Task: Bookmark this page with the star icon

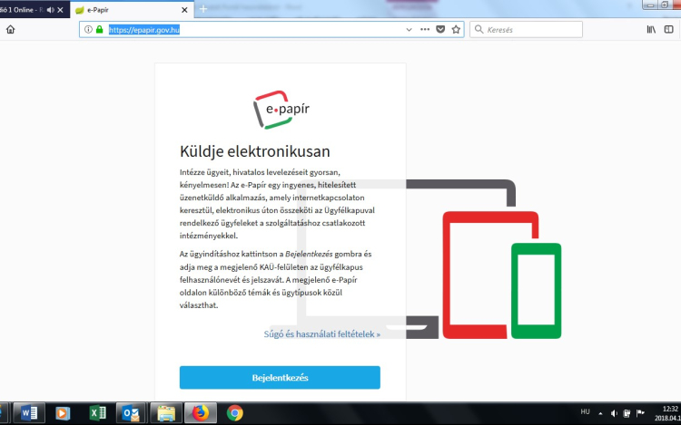Action: (x=456, y=29)
